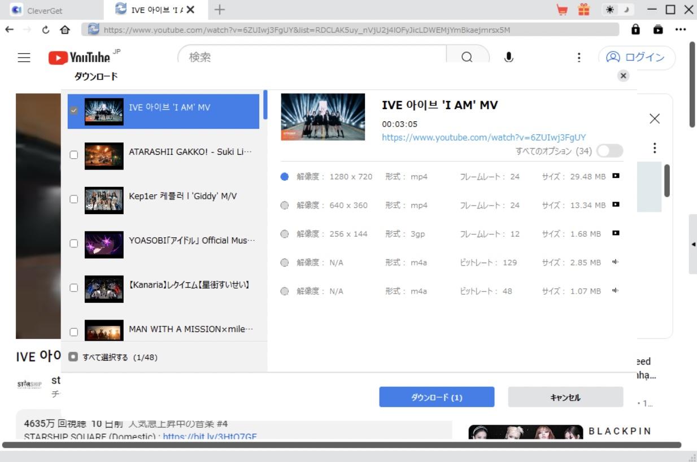Enable the すべてのオプション (34) toggle
Screen dimensions: 697x462
[x=609, y=151]
